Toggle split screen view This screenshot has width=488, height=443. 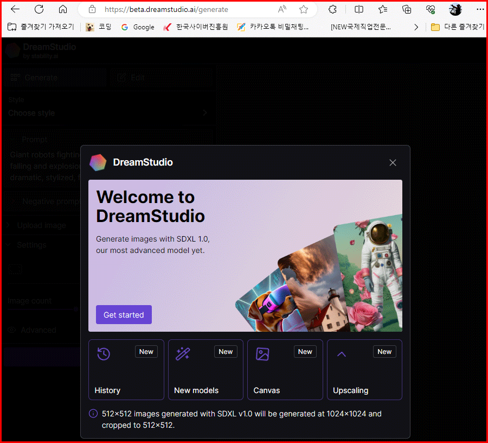pyautogui.click(x=359, y=10)
